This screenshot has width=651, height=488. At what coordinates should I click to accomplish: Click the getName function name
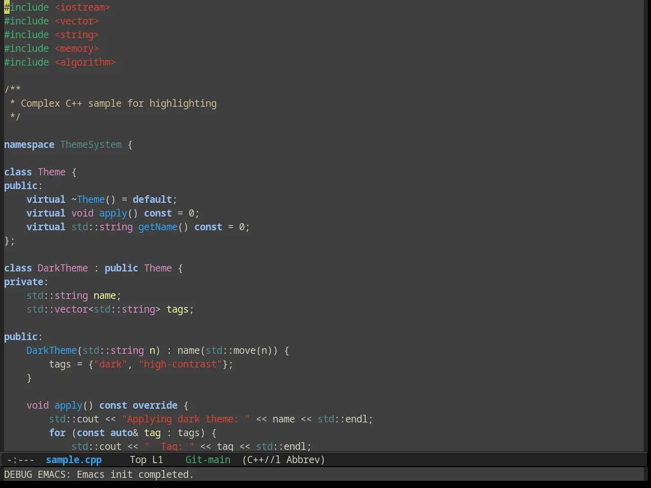[158, 227]
